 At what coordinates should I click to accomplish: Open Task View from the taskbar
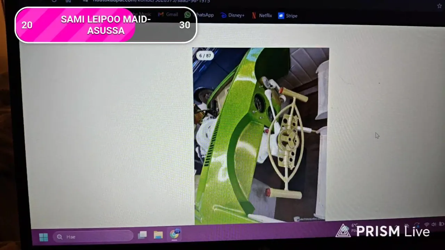tap(142, 235)
